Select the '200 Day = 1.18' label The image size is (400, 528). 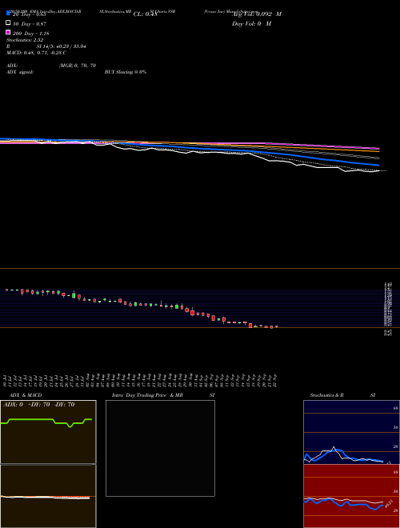(x=31, y=34)
